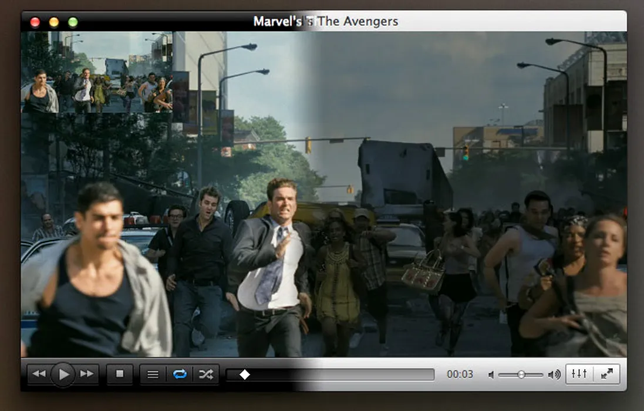
Task: Mute audio via the small speaker icon
Action: [491, 375]
